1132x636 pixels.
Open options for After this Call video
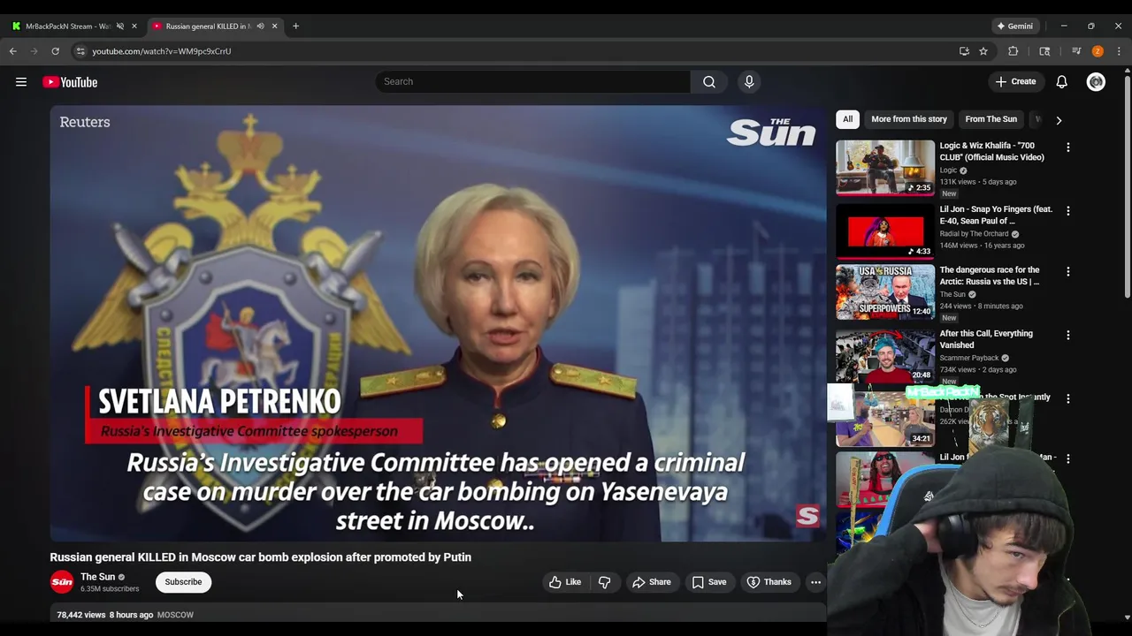coord(1067,336)
